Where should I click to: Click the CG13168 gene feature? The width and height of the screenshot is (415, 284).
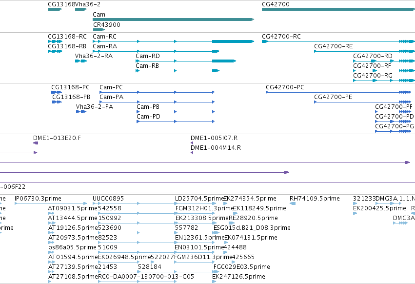point(55,9)
